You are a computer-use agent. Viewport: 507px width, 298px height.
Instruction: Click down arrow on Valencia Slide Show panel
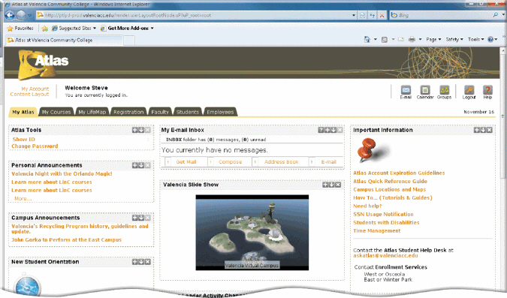pyautogui.click(x=331, y=185)
